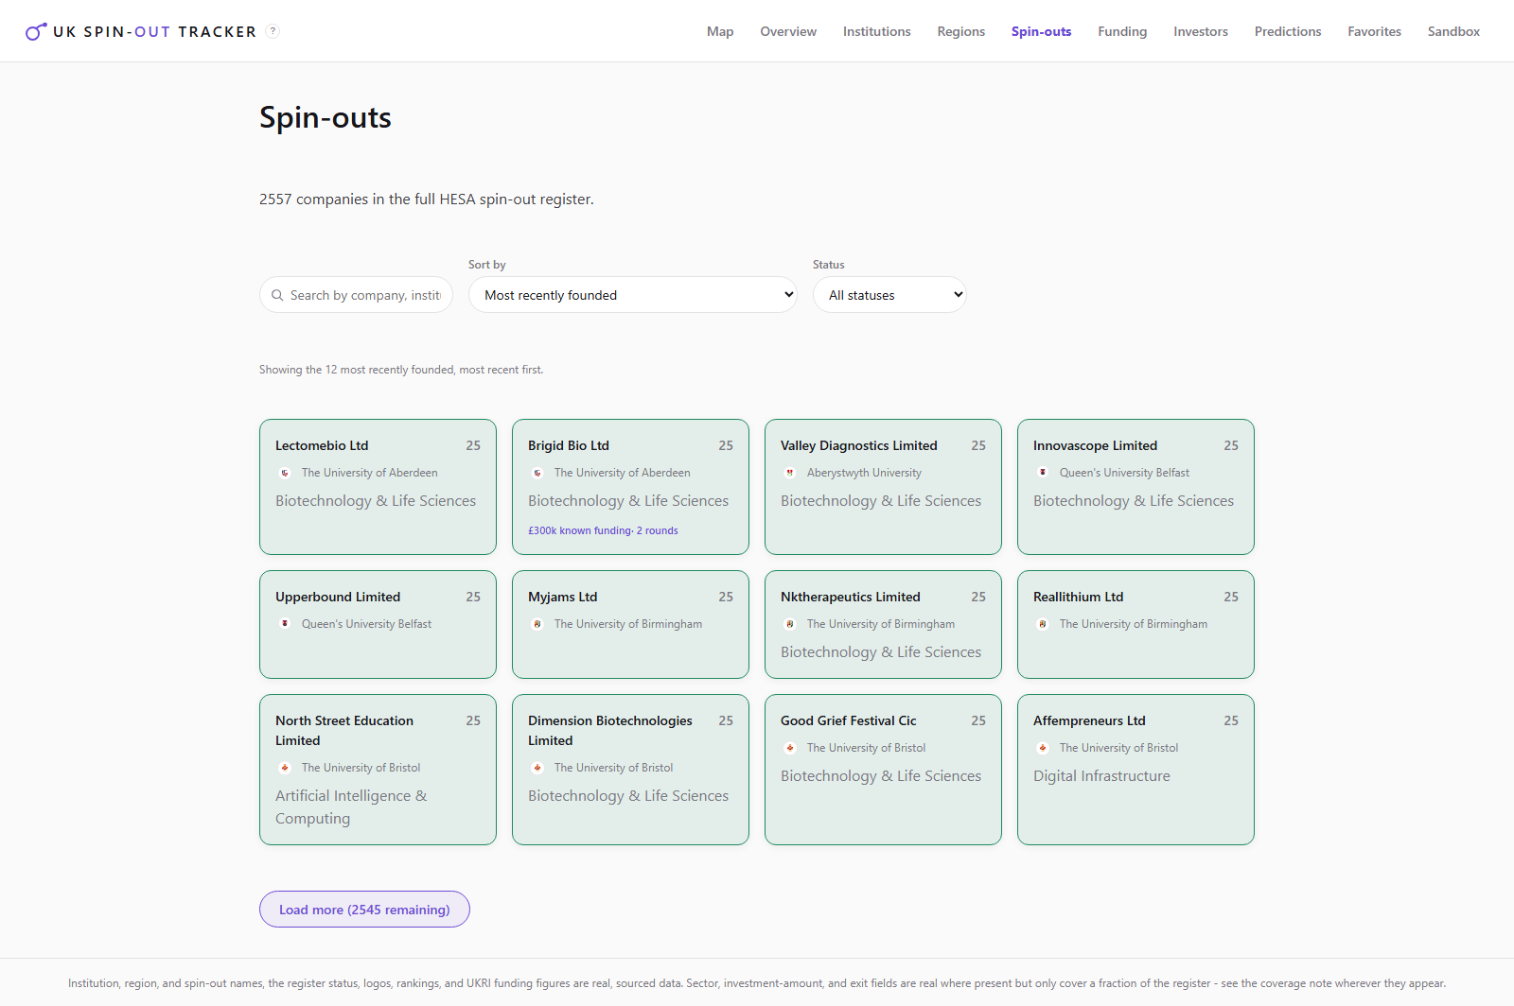This screenshot has height=1006, width=1514.
Task: Click the Aberdeen crest on Brigid Bio Ltd card
Action: [x=537, y=473]
